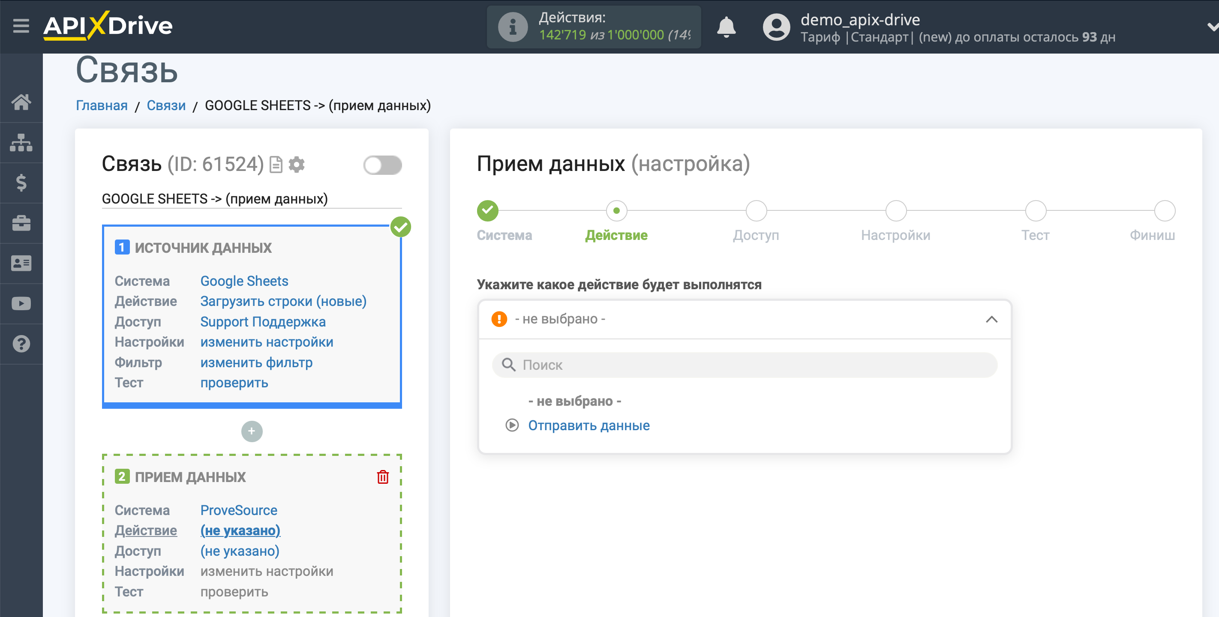Screen dimensions: 1219x617
Task: Open notifications bell
Action: [726, 27]
